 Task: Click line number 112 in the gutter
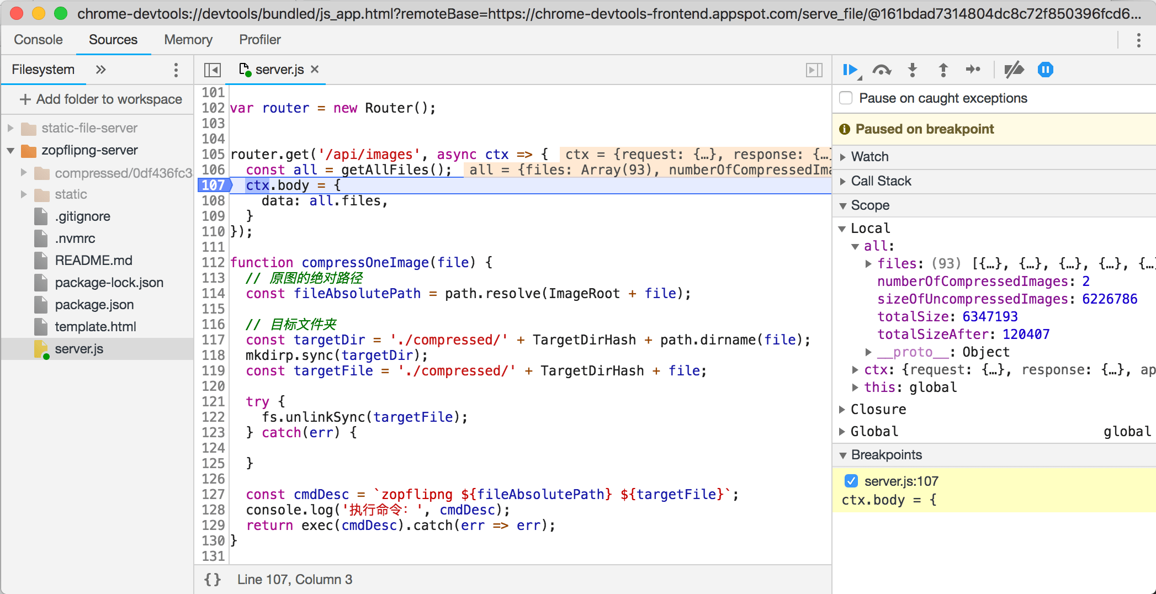[x=213, y=263]
